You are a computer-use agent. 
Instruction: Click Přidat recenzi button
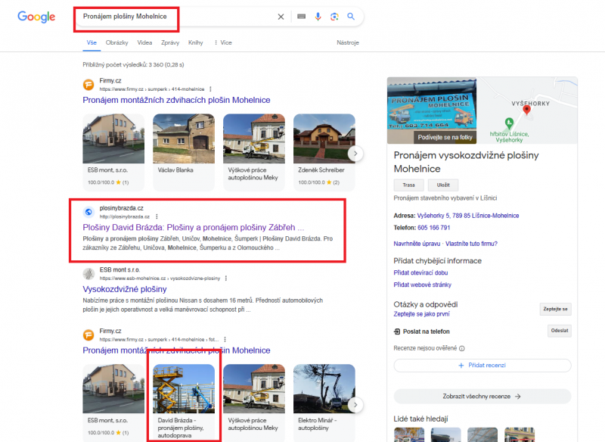(x=482, y=366)
